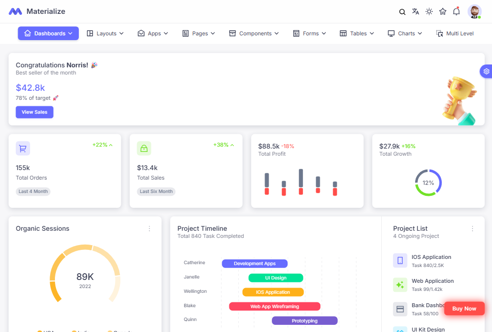The width and height of the screenshot is (492, 332).
Task: Open the Dashboards menu
Action: coord(48,33)
